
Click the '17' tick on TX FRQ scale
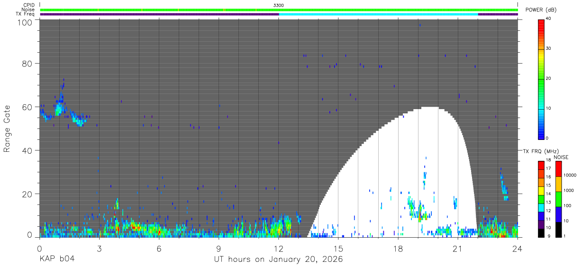548,168
